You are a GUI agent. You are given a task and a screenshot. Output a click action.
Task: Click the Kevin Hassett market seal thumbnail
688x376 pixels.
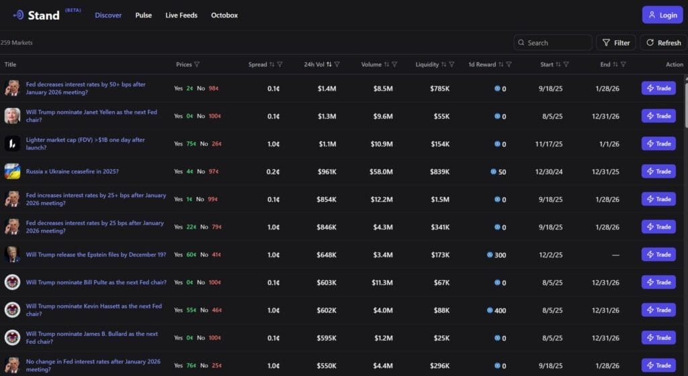[x=12, y=310]
